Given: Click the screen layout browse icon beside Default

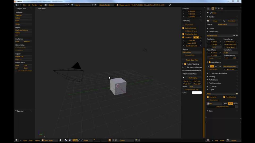Looking at the screenshot, I should point(45,5).
